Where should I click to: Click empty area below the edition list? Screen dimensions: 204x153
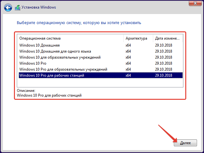pyautogui.click(x=100, y=83)
